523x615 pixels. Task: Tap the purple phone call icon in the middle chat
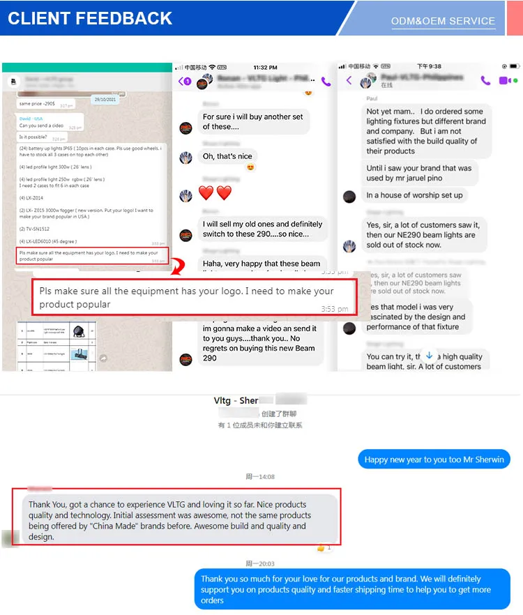326,81
